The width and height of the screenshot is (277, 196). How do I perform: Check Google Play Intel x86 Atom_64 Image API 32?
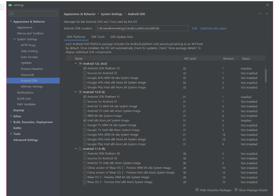point(85,87)
